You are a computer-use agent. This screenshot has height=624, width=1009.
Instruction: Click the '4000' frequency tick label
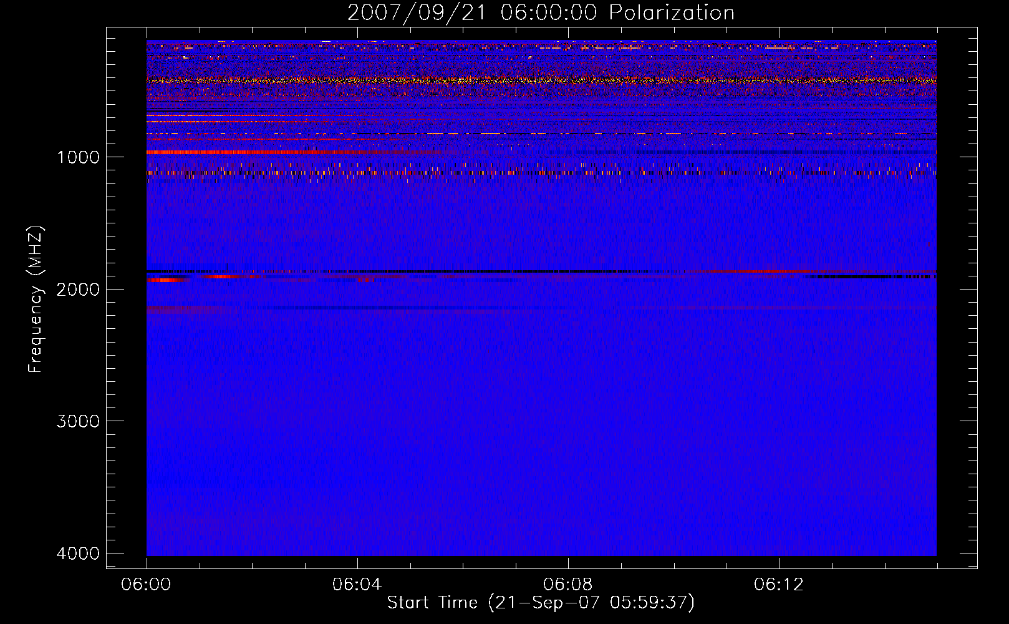(78, 553)
